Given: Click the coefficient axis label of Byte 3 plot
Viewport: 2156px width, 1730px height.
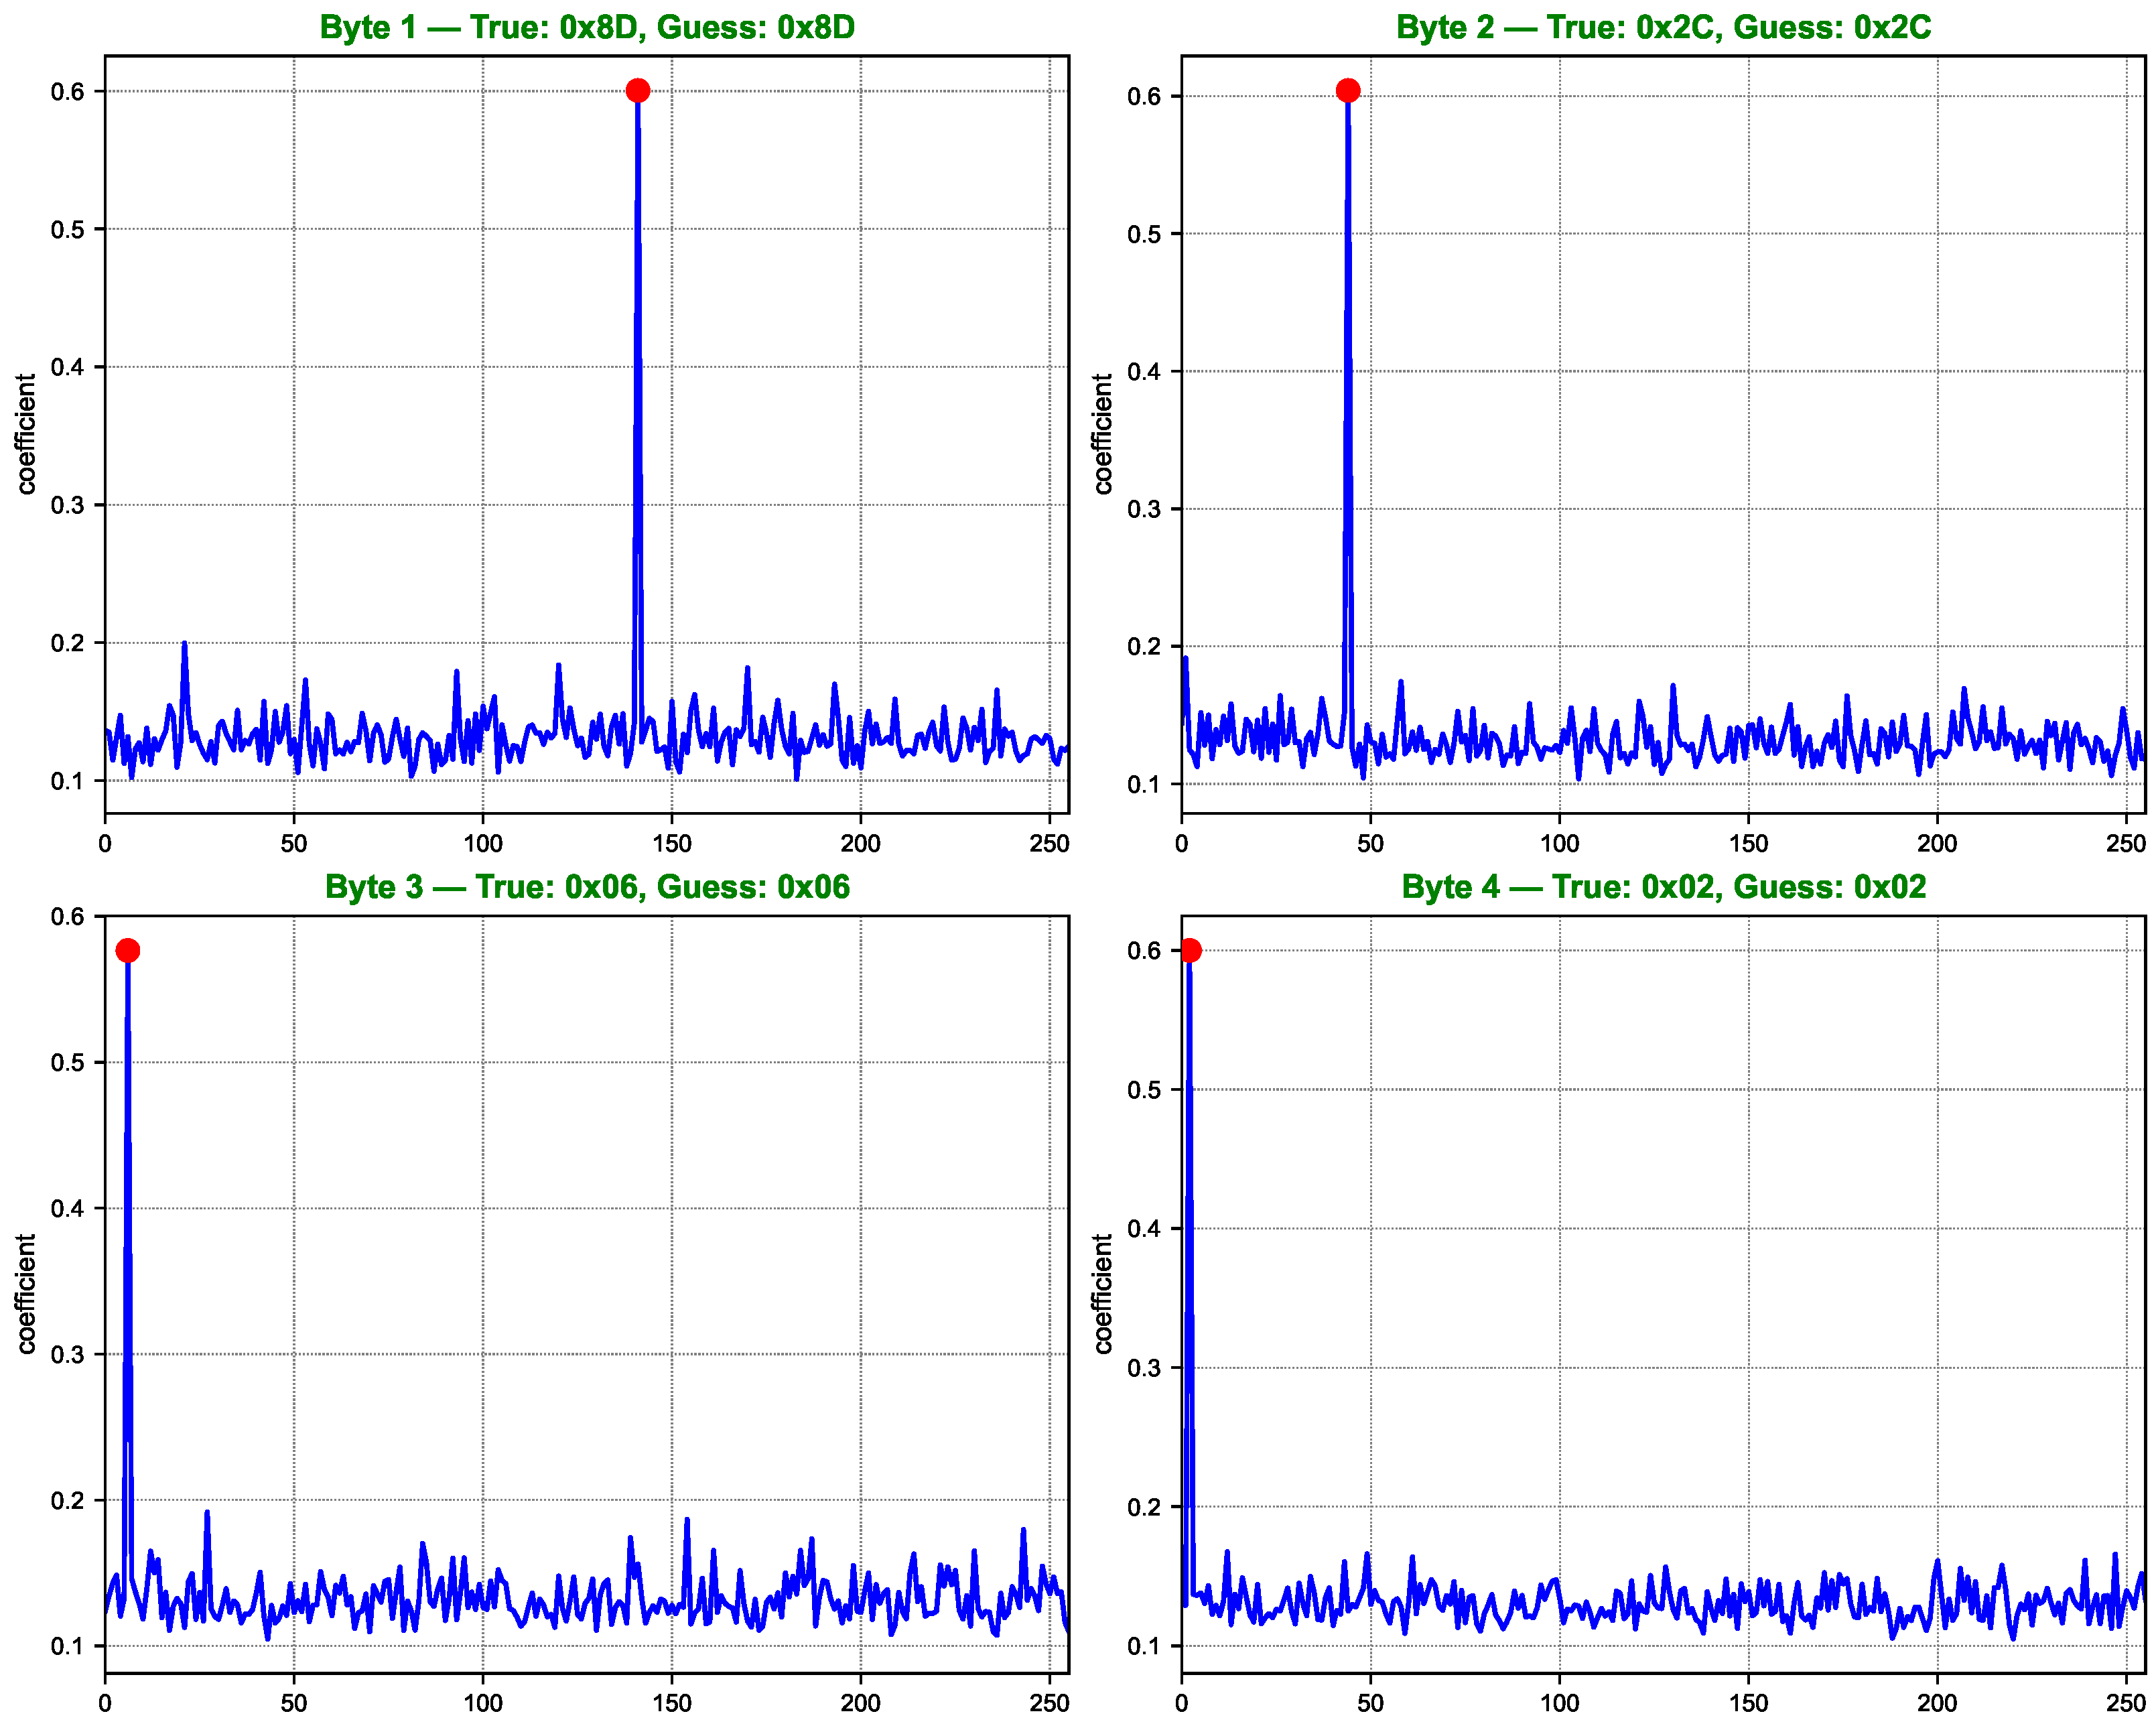Looking at the screenshot, I should coord(26,1294).
